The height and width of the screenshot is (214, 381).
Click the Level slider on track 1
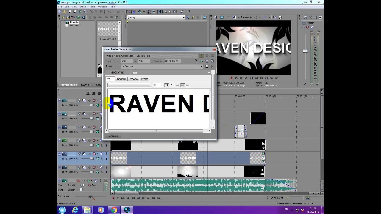click(x=92, y=105)
